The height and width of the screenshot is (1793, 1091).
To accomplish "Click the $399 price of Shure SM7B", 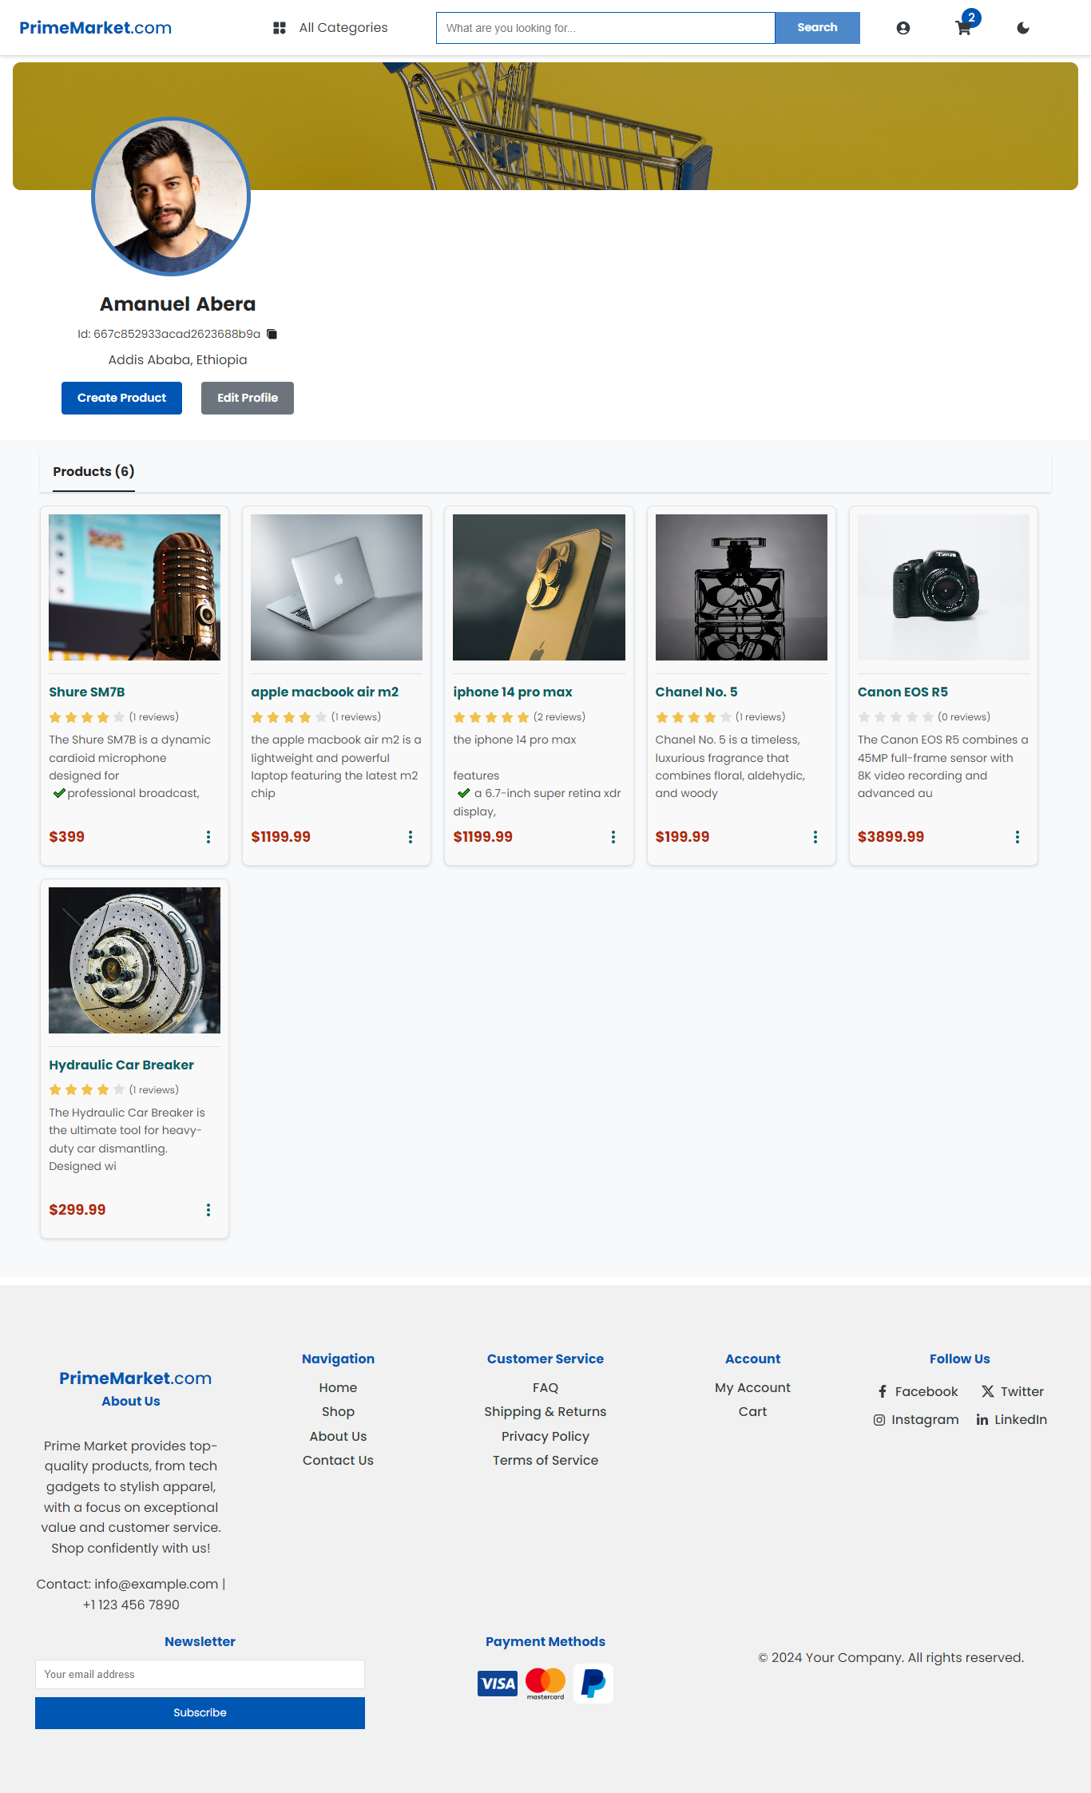I will pyautogui.click(x=67, y=837).
